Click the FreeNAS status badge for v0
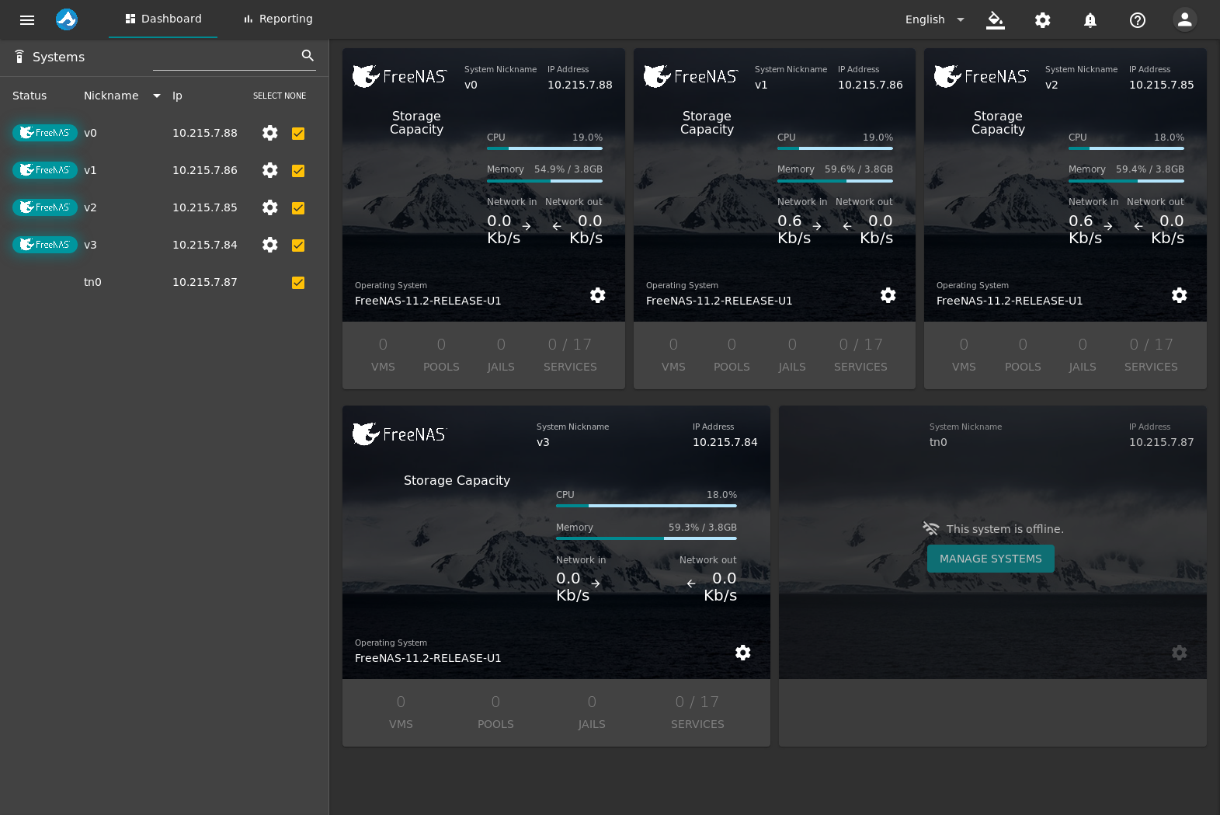This screenshot has height=815, width=1220. click(x=45, y=133)
